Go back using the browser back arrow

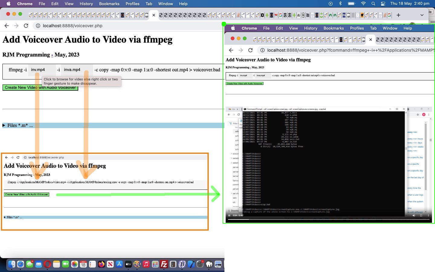(x=7, y=26)
